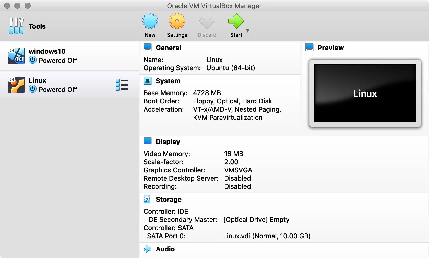Select the Linux virtual machine
The image size is (429, 258).
click(69, 85)
